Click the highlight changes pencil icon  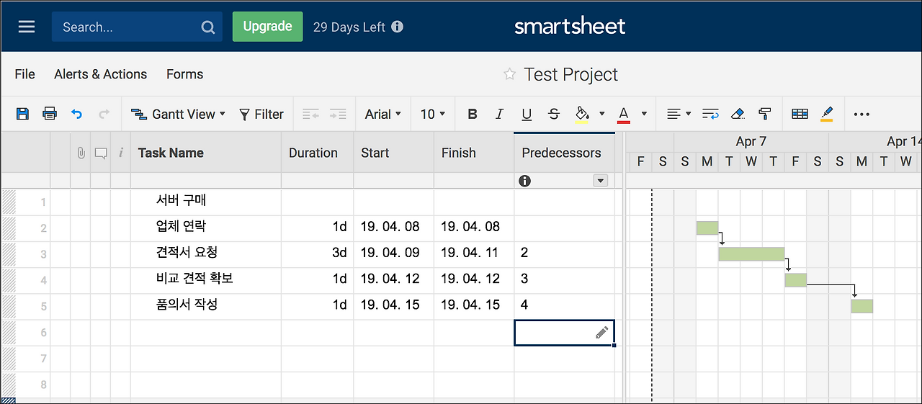click(x=827, y=114)
